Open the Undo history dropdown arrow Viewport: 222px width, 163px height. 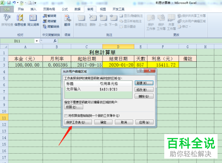(18, 3)
